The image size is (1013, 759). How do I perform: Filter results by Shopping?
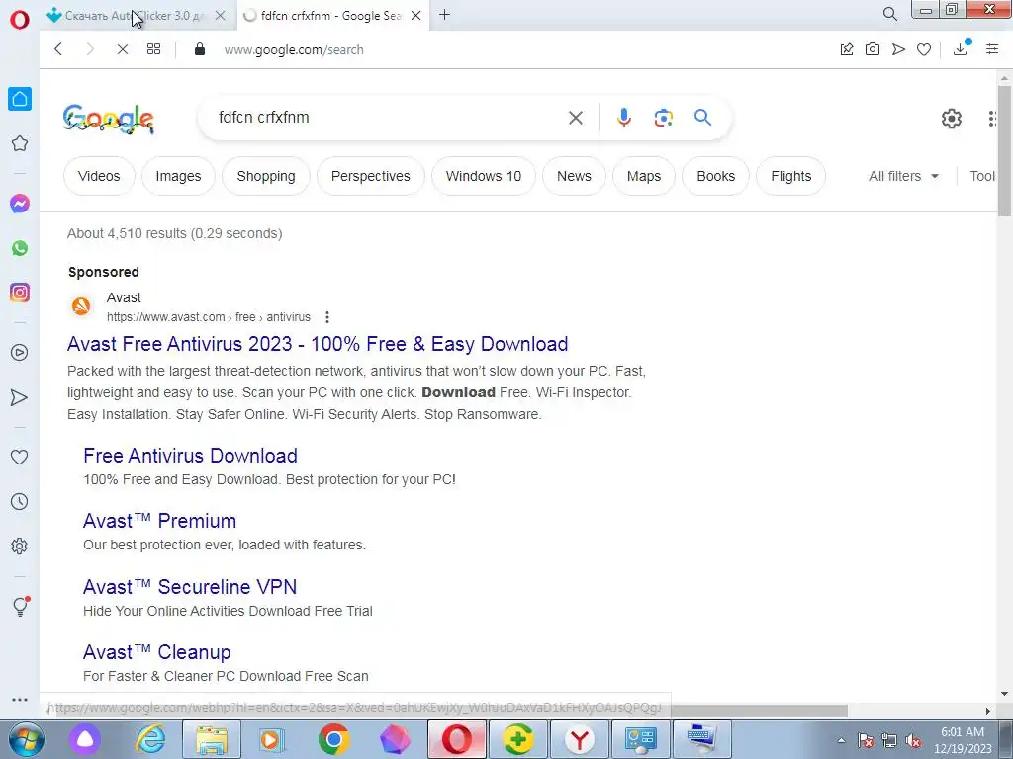pyautogui.click(x=266, y=176)
